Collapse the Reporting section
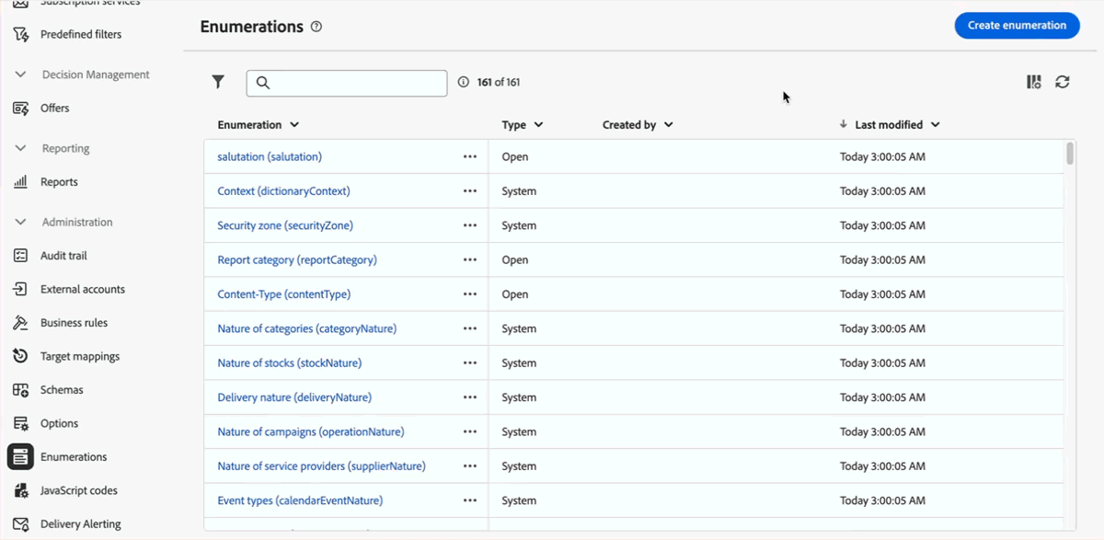The width and height of the screenshot is (1104, 540). (x=21, y=148)
